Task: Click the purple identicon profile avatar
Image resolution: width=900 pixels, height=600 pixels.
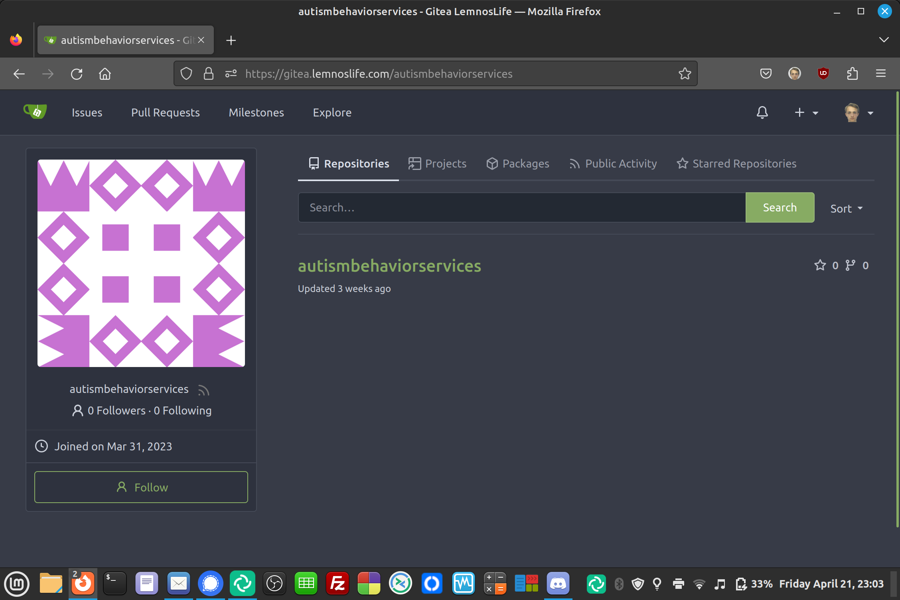Action: click(141, 263)
